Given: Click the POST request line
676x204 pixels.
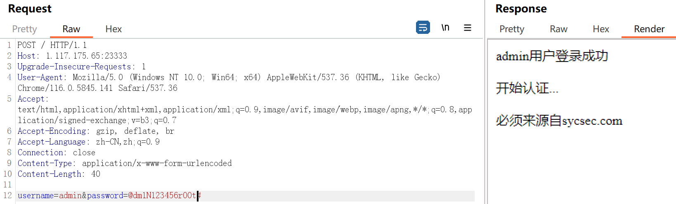Looking at the screenshot, I should (x=52, y=45).
